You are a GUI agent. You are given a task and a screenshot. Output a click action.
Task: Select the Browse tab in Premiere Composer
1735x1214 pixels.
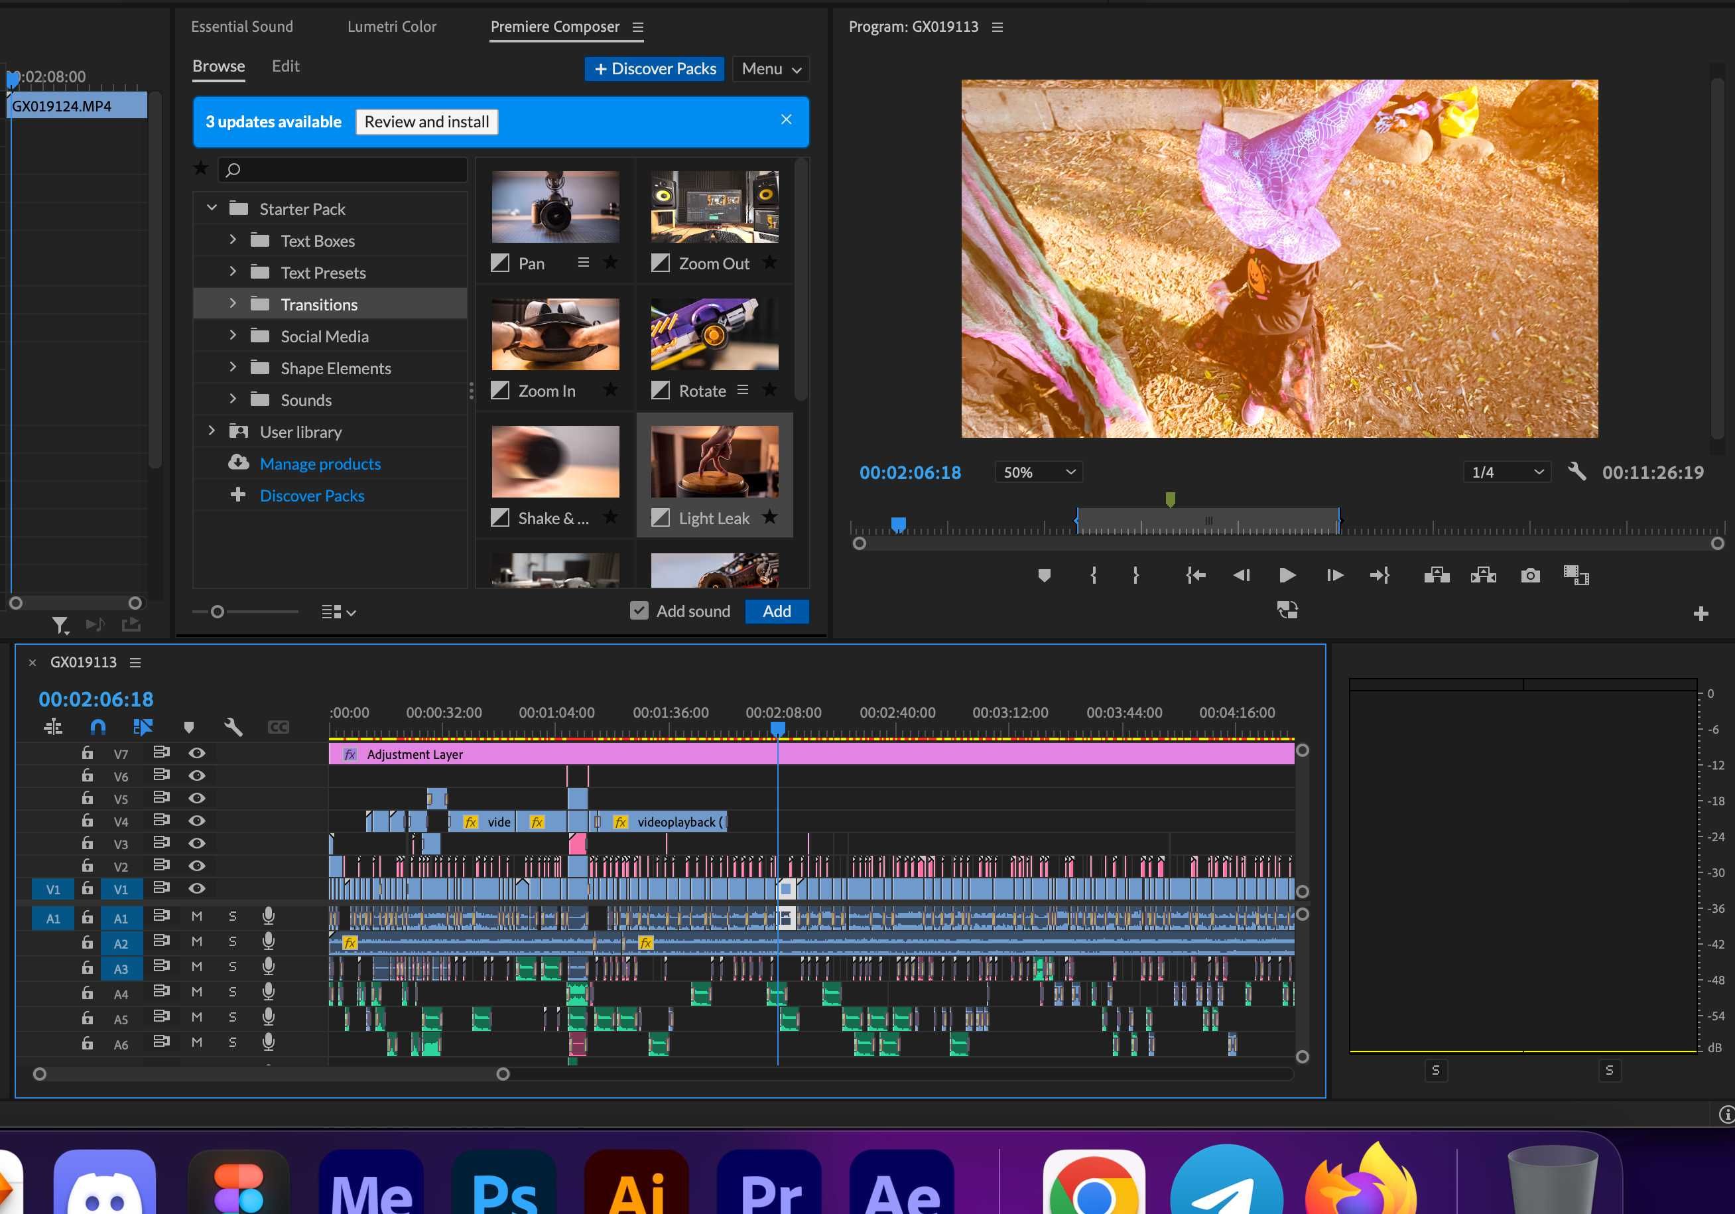point(218,64)
